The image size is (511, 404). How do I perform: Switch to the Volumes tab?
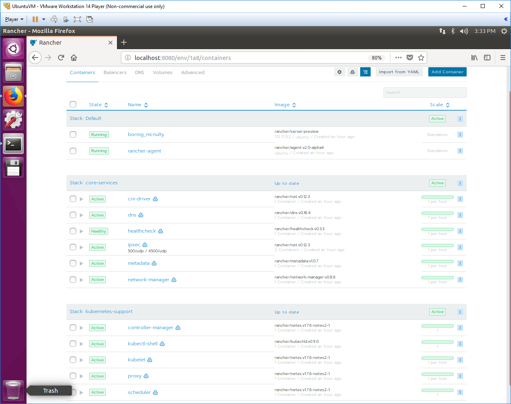(163, 72)
